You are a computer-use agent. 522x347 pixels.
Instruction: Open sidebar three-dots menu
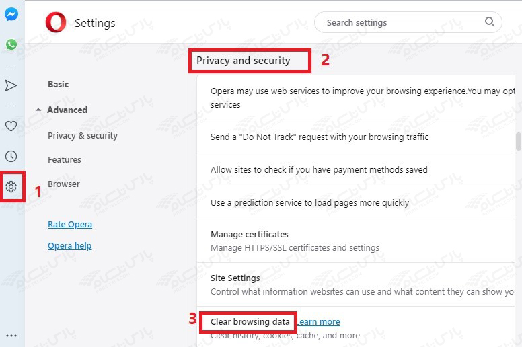coord(11,335)
